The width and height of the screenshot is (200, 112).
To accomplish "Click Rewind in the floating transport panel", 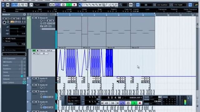I will (107, 103).
